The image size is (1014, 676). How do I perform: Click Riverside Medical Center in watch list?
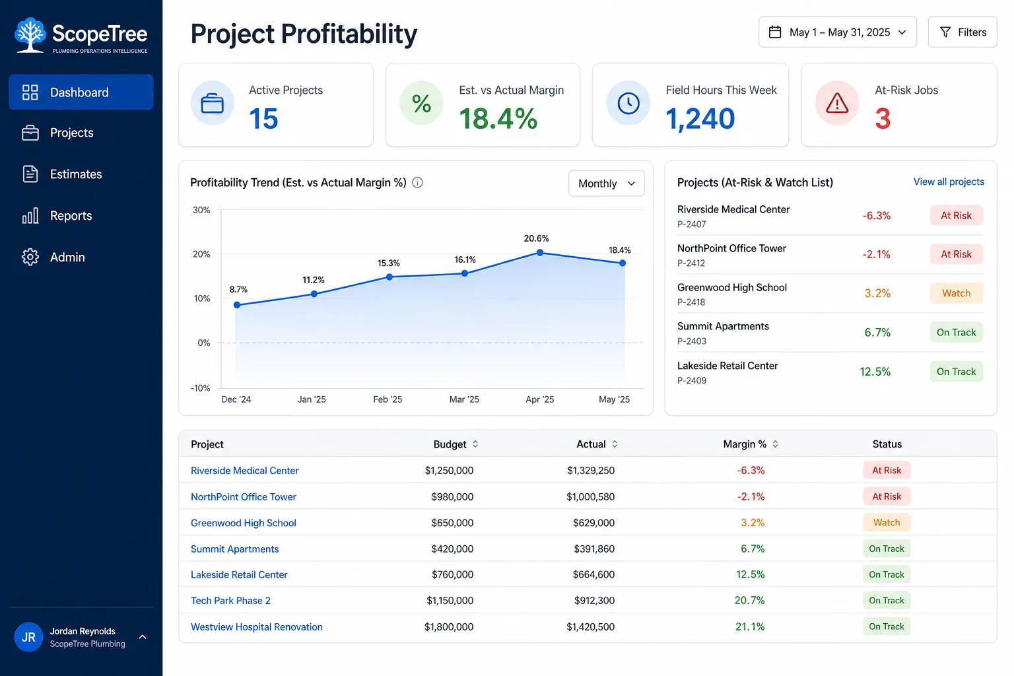pos(733,209)
